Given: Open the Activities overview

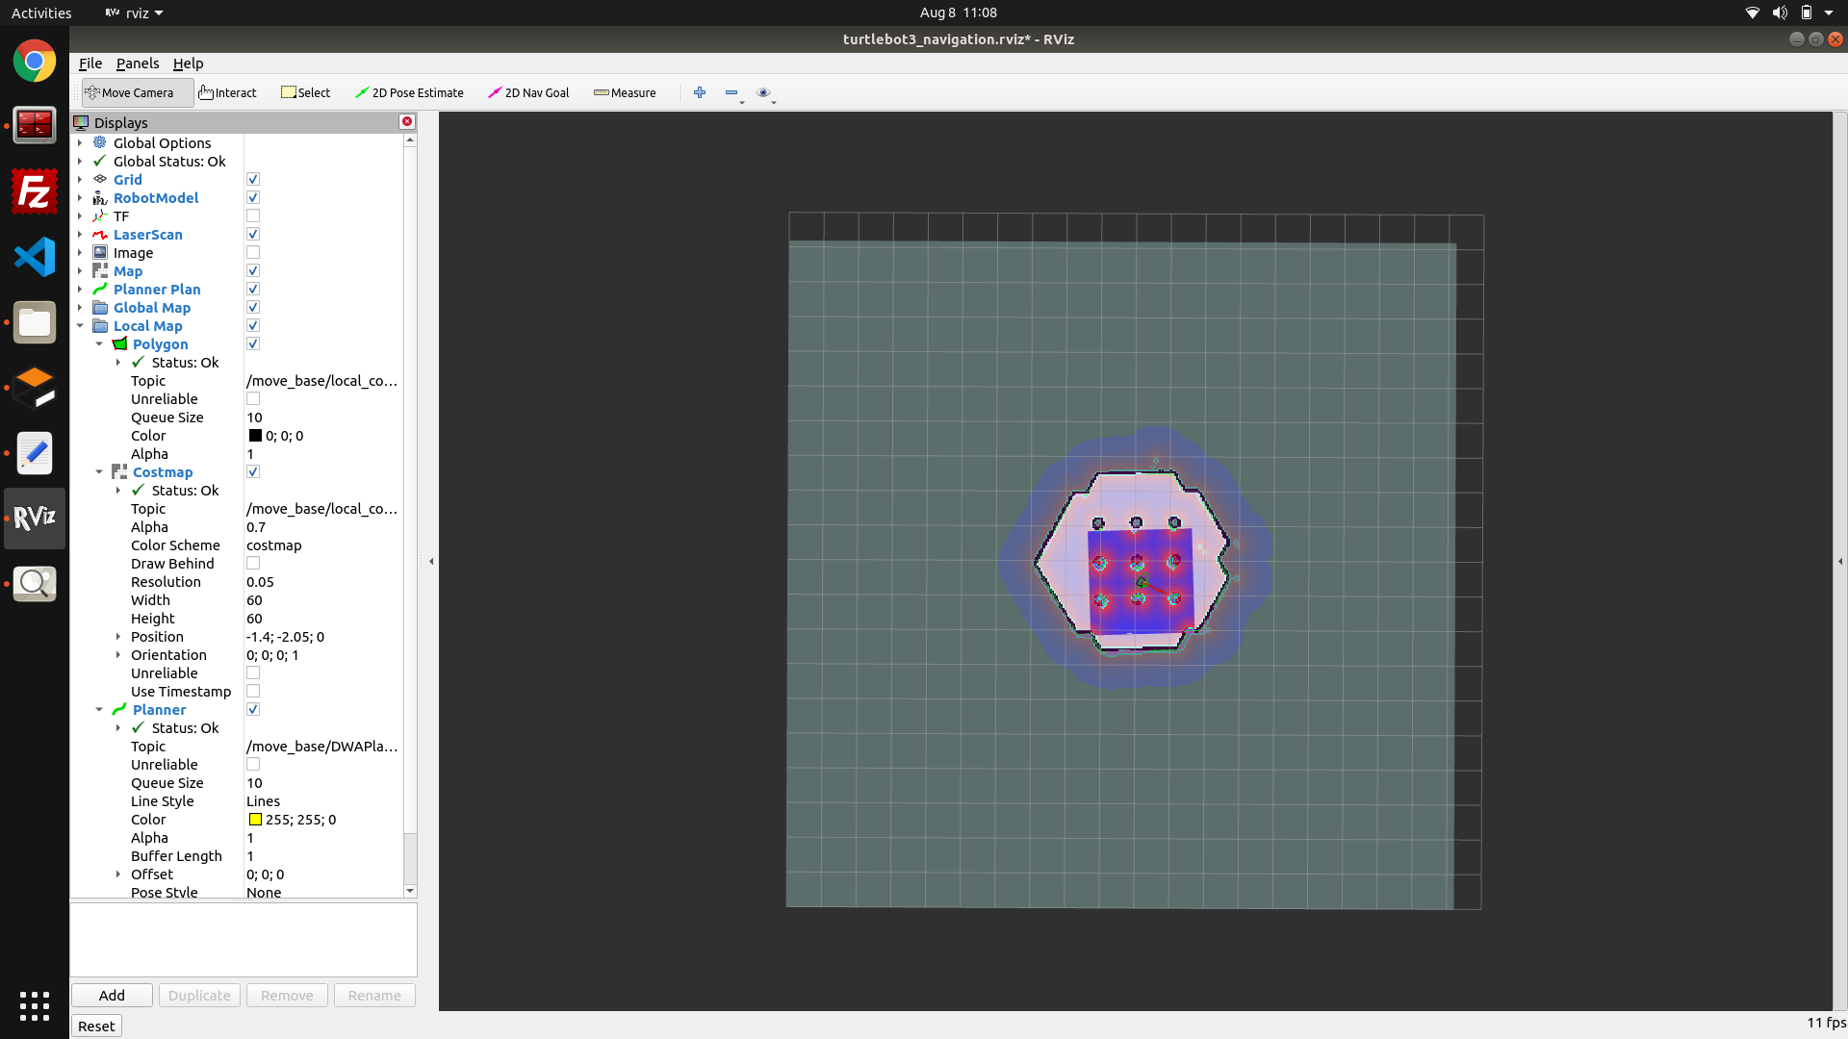Looking at the screenshot, I should 41,13.
